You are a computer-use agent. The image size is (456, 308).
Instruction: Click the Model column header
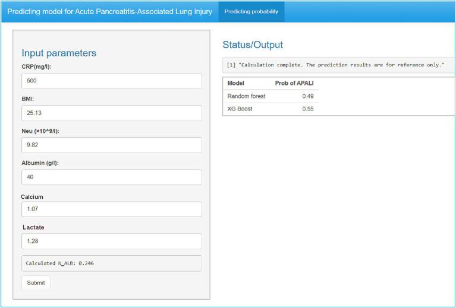coord(236,83)
